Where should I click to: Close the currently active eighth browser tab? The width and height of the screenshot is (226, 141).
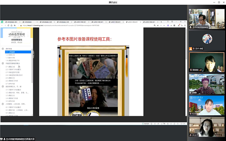(141, 22)
